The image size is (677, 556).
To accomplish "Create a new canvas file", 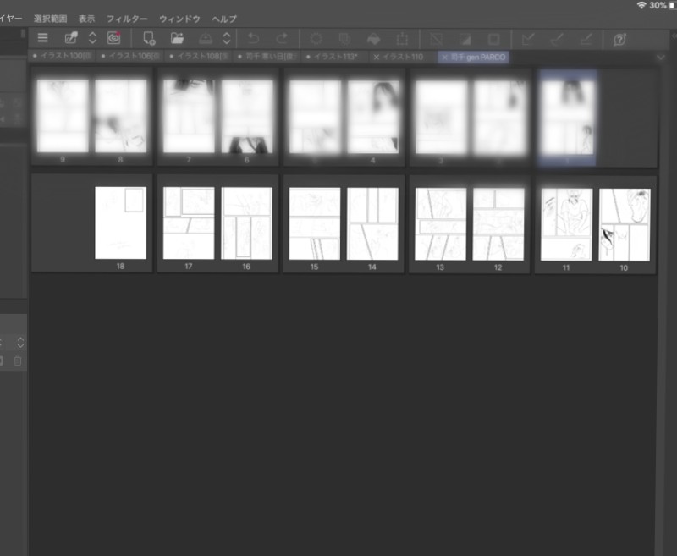I will pyautogui.click(x=149, y=38).
